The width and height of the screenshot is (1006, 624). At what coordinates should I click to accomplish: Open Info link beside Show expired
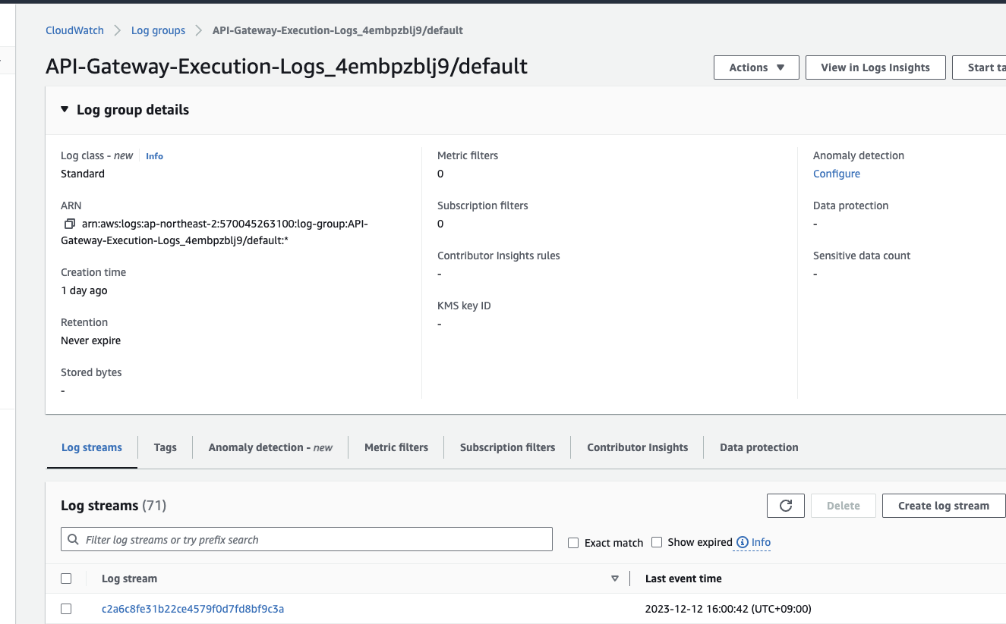click(x=761, y=542)
